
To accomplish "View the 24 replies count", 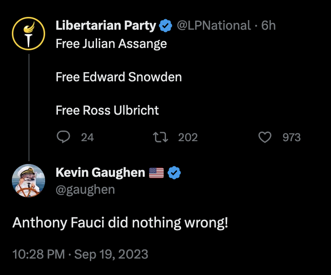I will pyautogui.click(x=88, y=137).
